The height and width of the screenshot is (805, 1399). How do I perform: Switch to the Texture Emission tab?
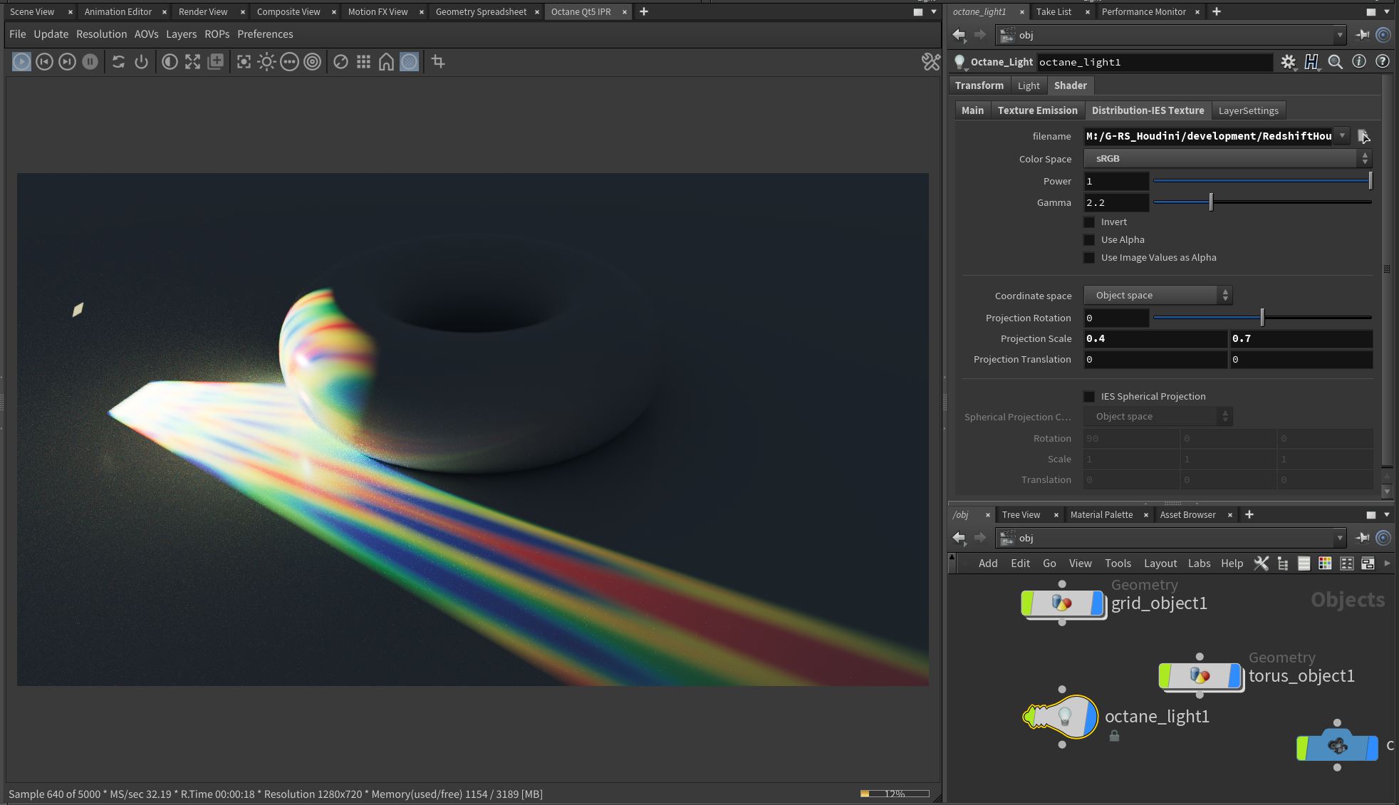(1037, 110)
